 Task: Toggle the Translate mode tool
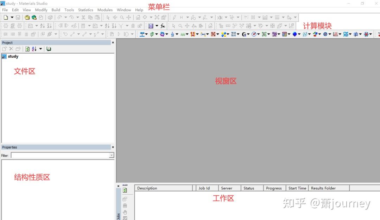click(x=128, y=17)
